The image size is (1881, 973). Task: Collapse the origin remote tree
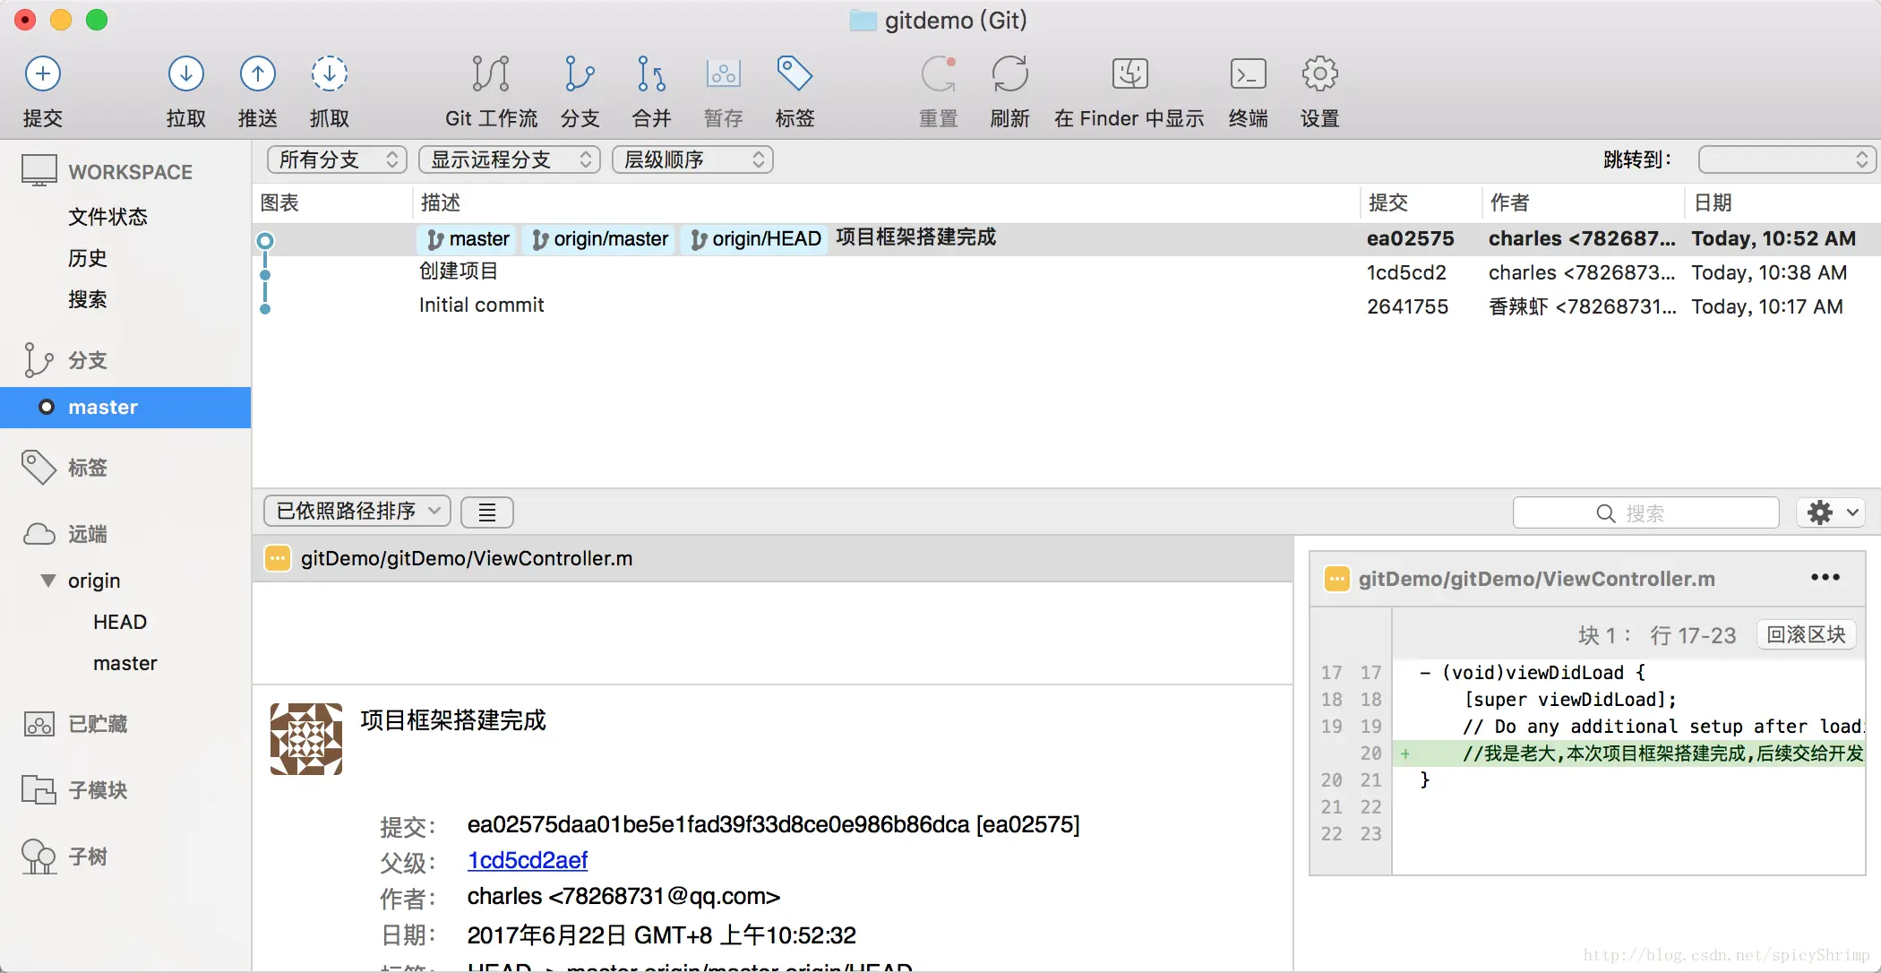coord(48,581)
